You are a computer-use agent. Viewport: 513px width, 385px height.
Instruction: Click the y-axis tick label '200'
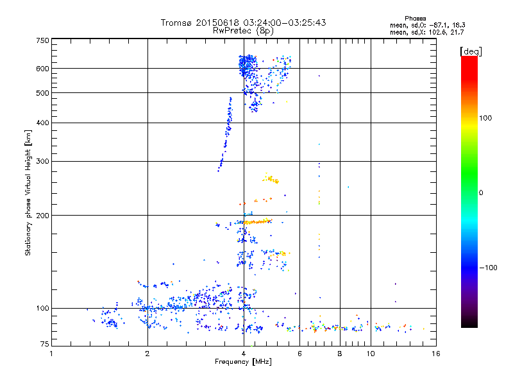[42, 216]
